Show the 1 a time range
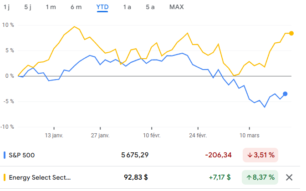Screen dimensions: 306x191 127,7
